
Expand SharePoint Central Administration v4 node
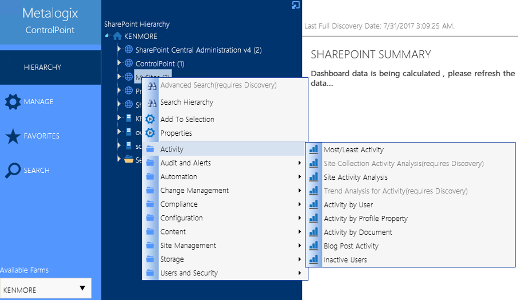(119, 49)
